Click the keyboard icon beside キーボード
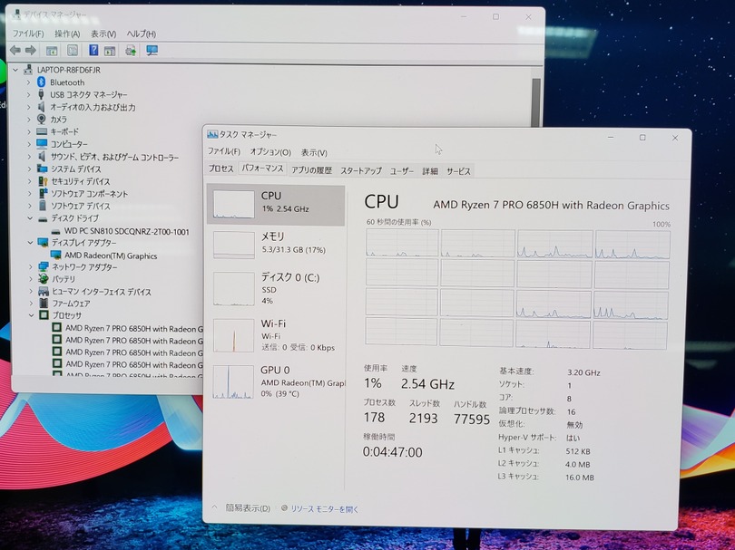This screenshot has height=550, width=735. [x=42, y=132]
